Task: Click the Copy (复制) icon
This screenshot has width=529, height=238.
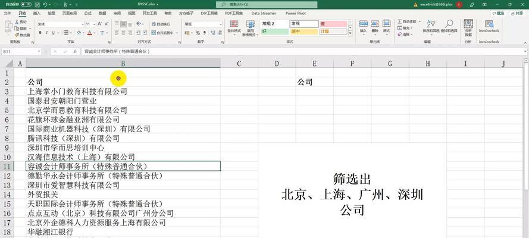Action: (x=17, y=29)
